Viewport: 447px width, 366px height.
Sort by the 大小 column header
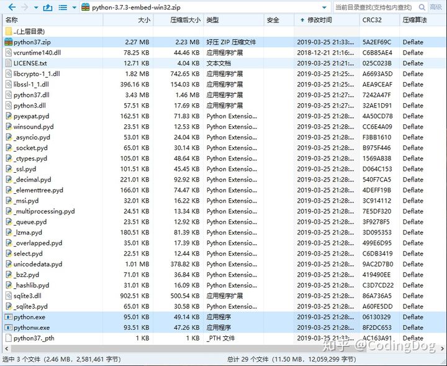point(128,20)
